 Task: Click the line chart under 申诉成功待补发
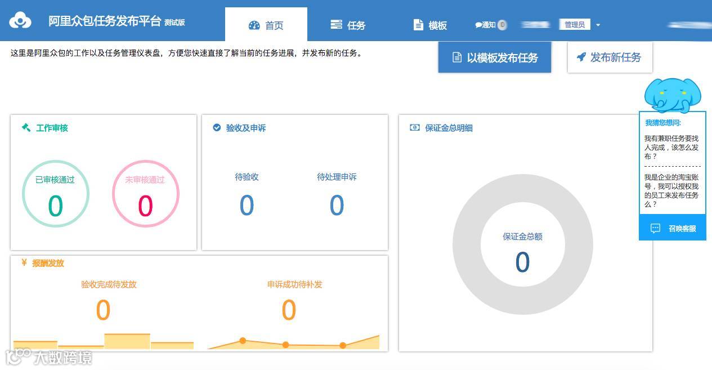tap(293, 342)
